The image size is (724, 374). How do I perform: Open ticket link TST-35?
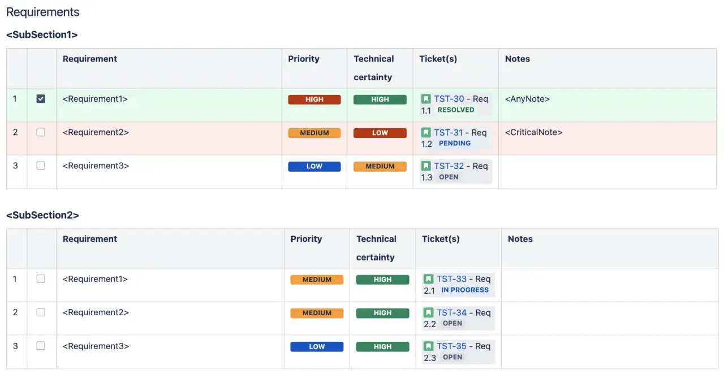pyautogui.click(x=452, y=346)
